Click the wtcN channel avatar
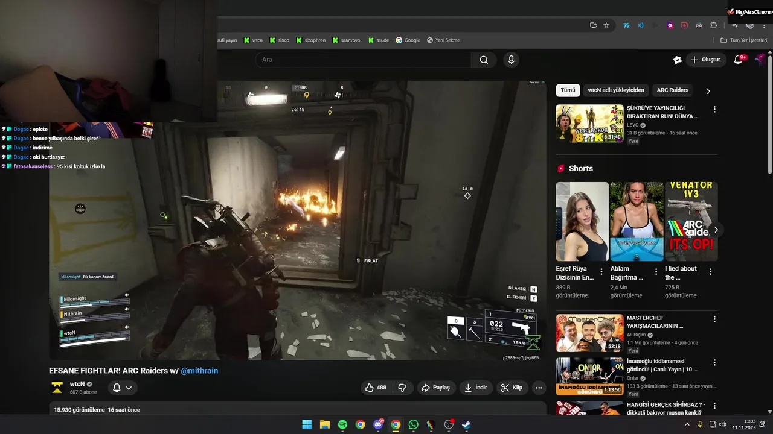This screenshot has height=434, width=773. coord(57,388)
